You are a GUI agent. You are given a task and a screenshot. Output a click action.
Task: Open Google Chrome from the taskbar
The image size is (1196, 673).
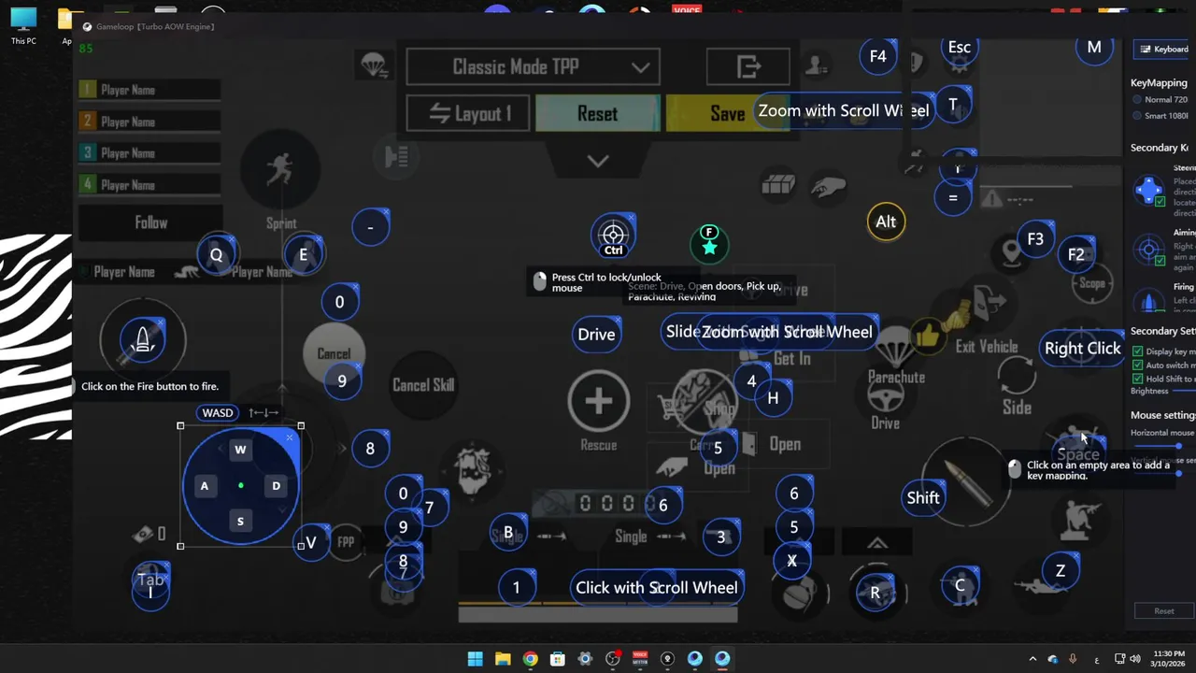point(530,659)
